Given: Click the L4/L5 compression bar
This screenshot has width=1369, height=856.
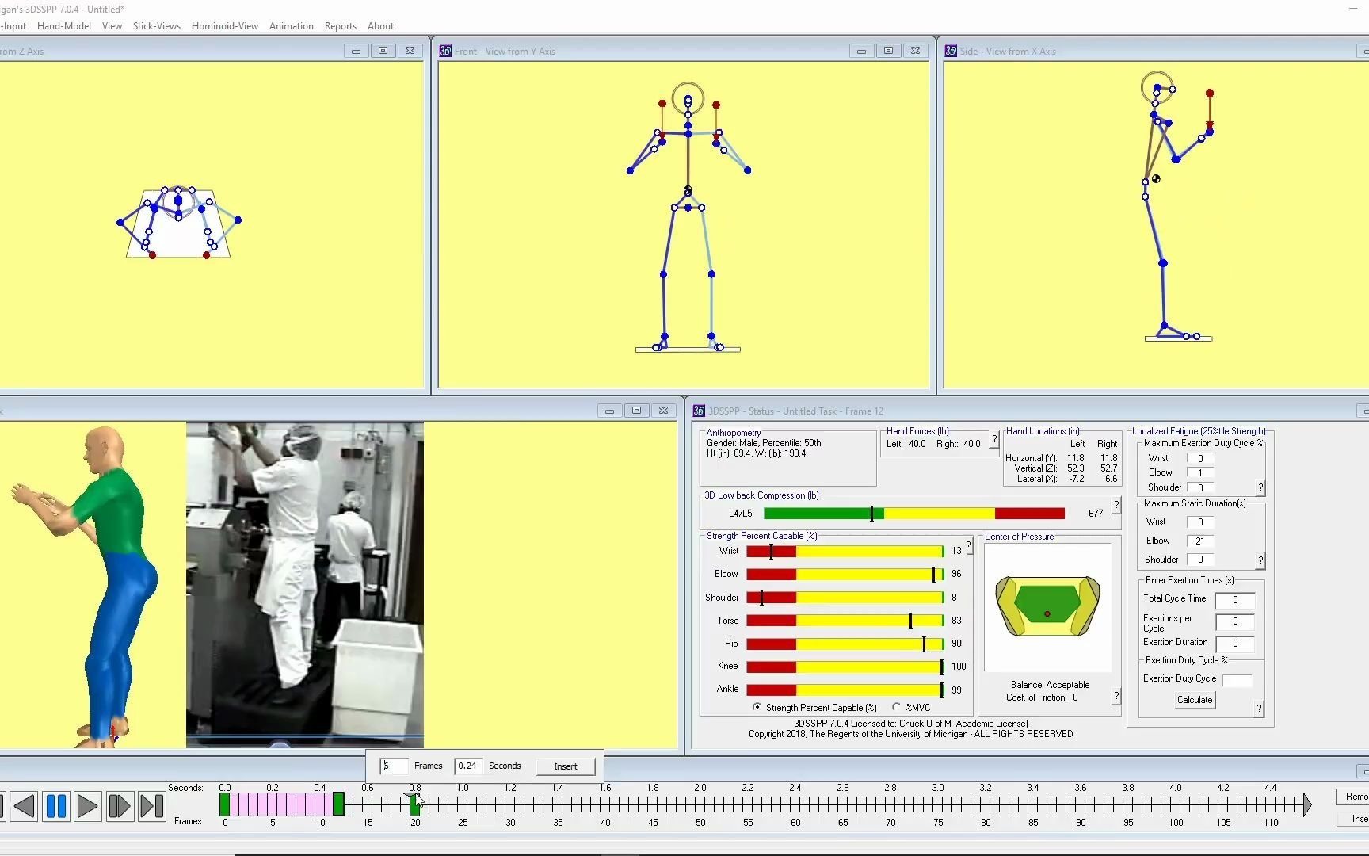Looking at the screenshot, I should click(x=914, y=514).
